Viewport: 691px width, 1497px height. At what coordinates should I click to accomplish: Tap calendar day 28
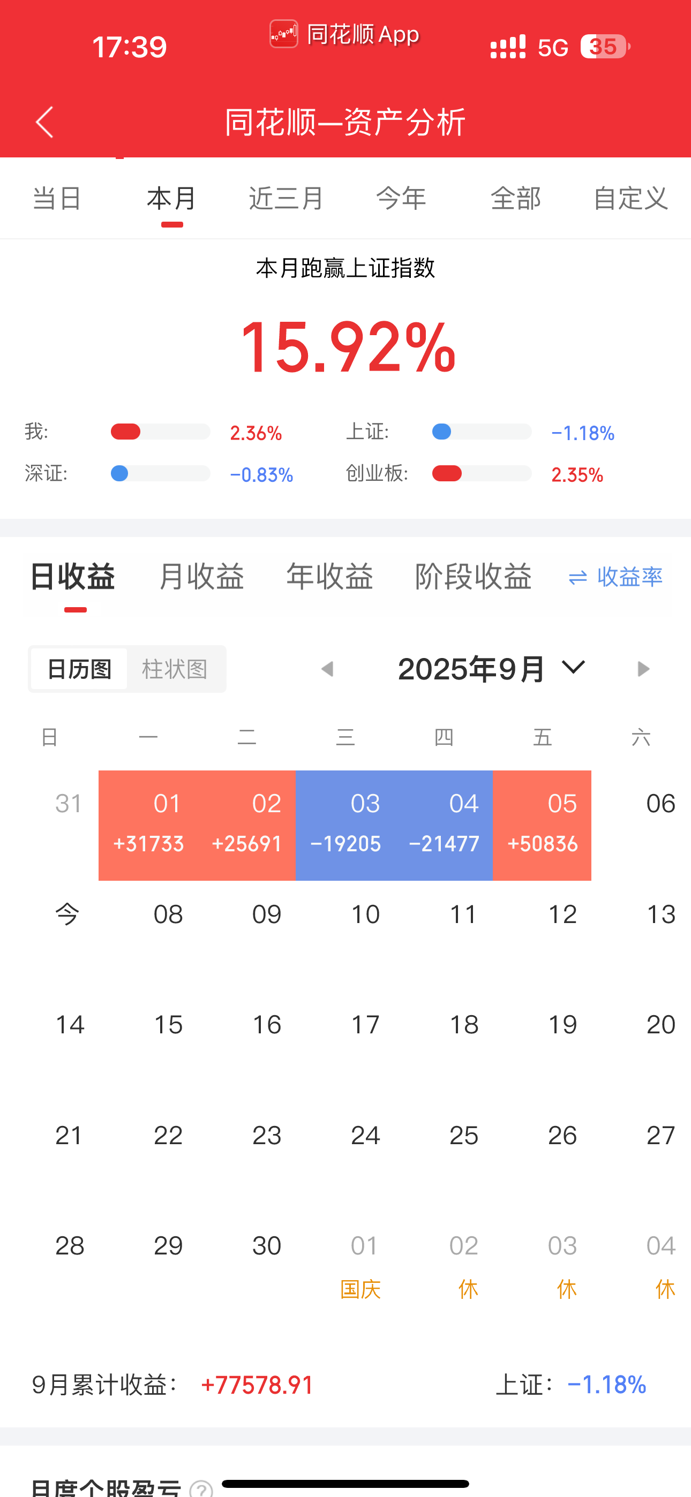70,1246
